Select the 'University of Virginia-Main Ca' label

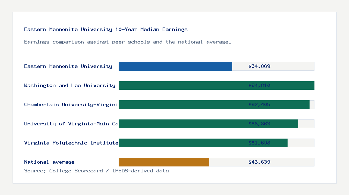tap(71, 124)
